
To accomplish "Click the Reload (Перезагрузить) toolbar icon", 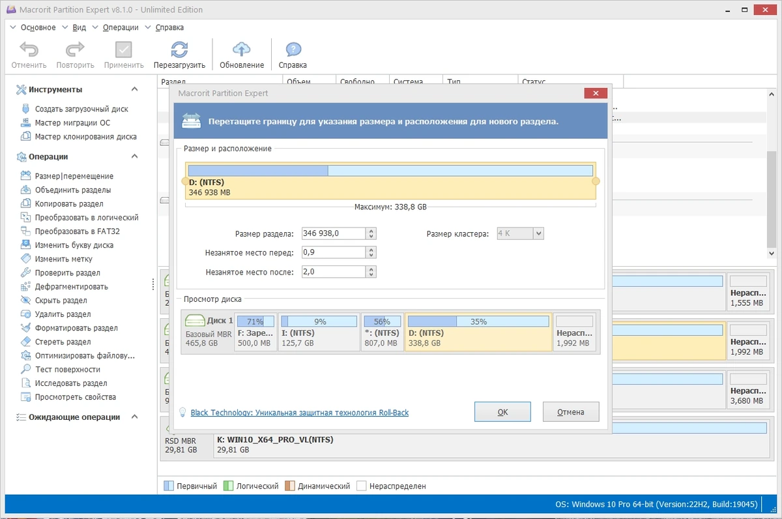I will 180,50.
